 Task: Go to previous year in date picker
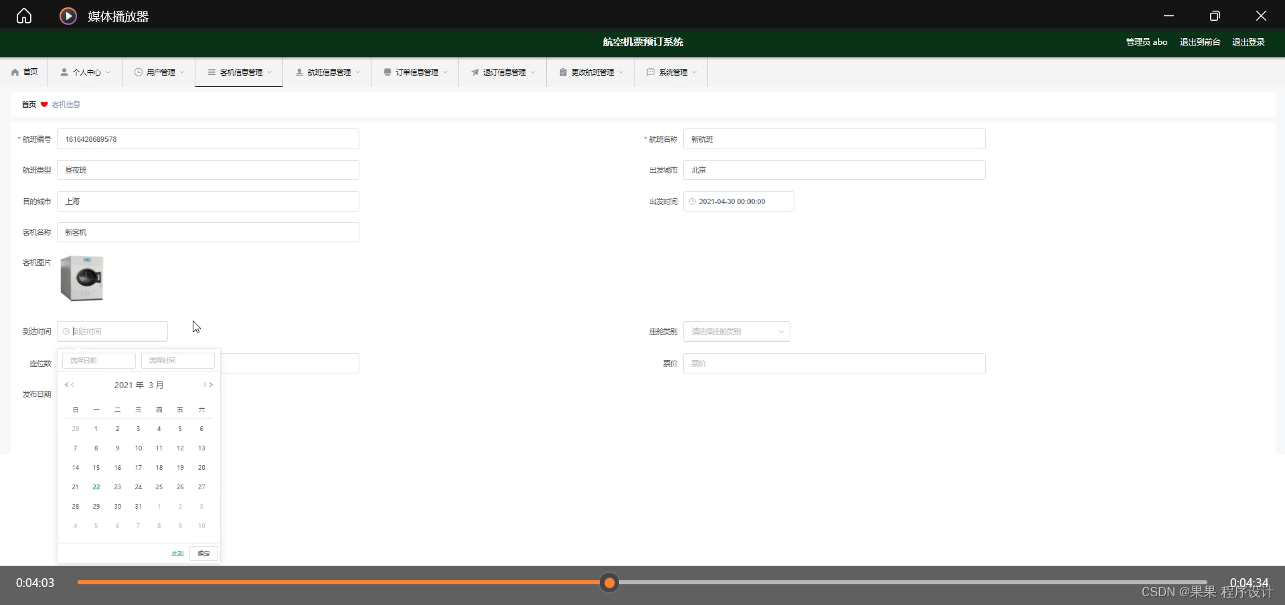click(67, 385)
